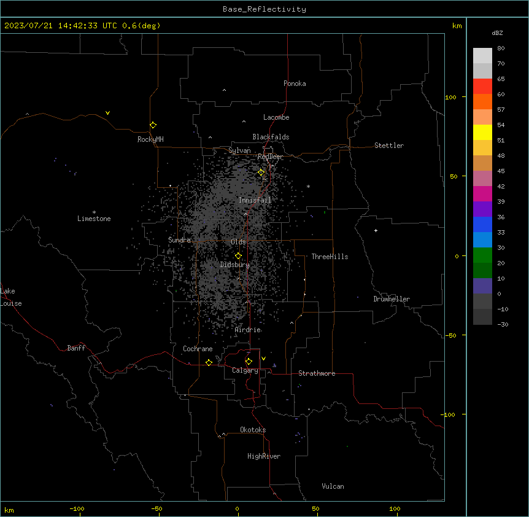Click the Airdrie label
This screenshot has height=517, width=529.
pyautogui.click(x=248, y=330)
